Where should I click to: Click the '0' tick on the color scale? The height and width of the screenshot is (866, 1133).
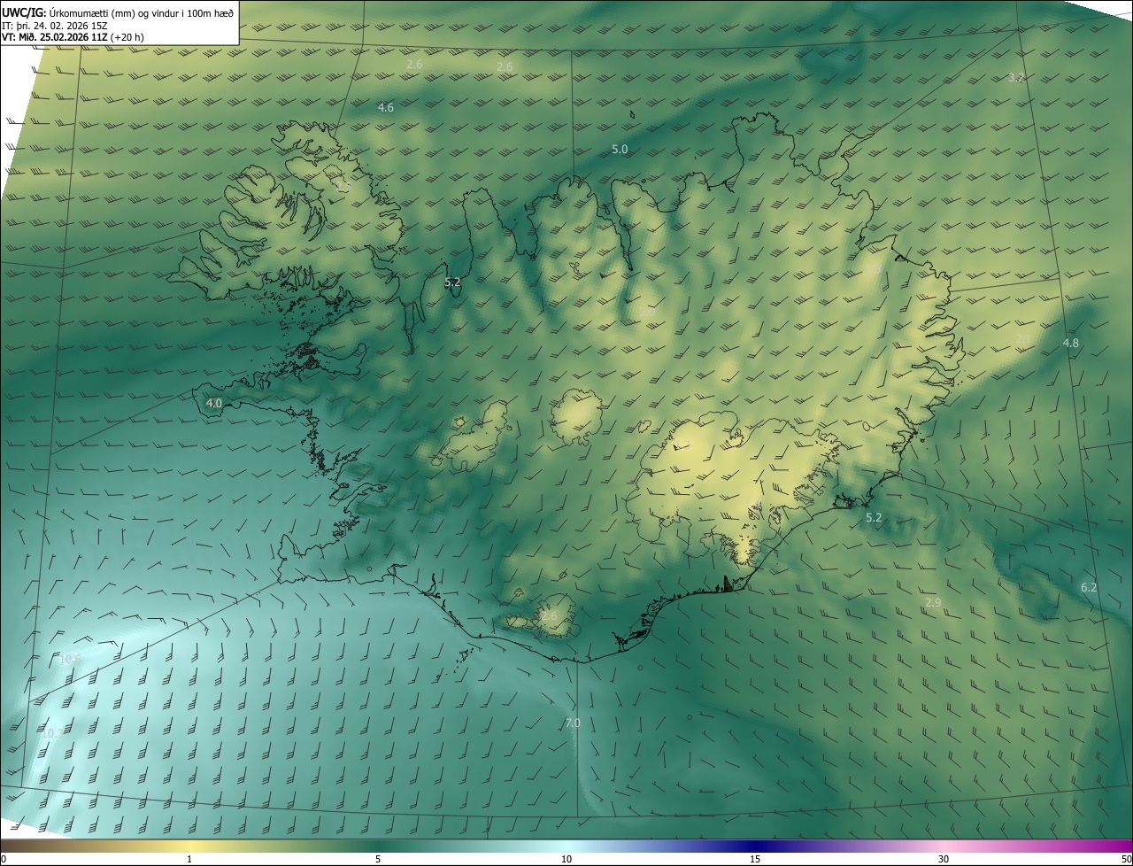pyautogui.click(x=4, y=859)
